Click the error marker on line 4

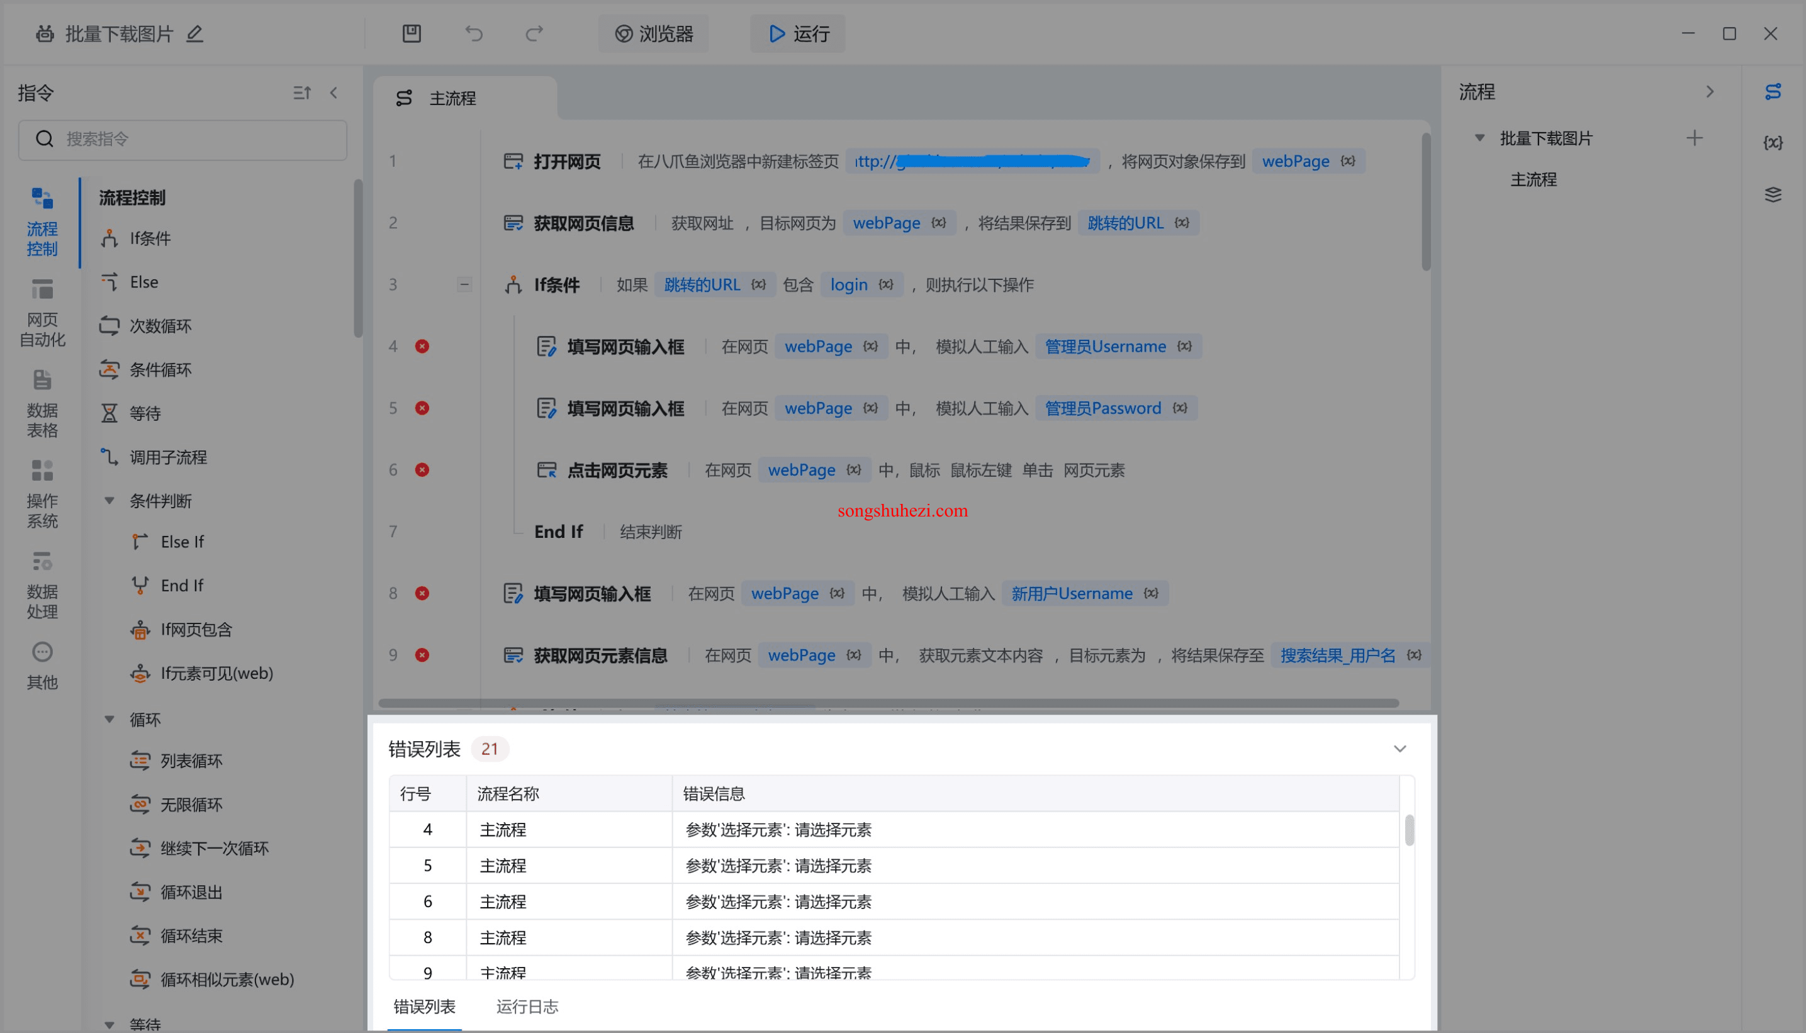422,346
